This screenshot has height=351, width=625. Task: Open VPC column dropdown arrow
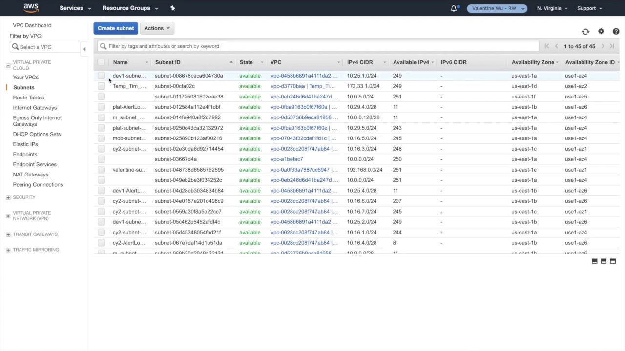click(338, 62)
